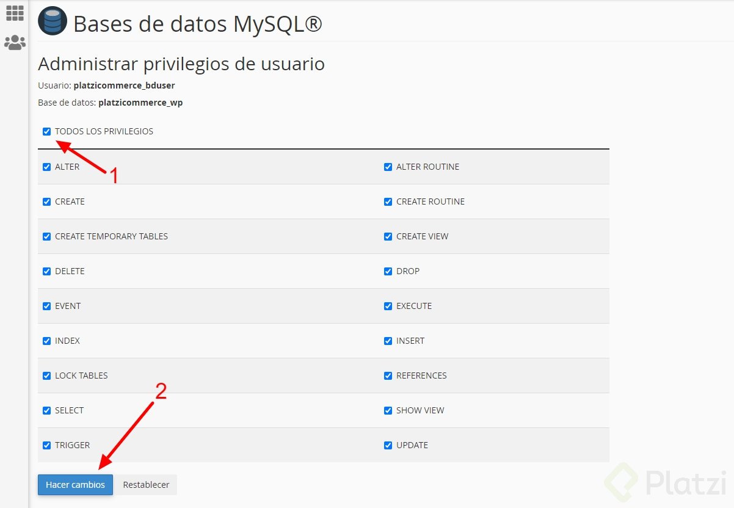Open the apps grid icon in sidebar
734x508 pixels.
point(15,13)
